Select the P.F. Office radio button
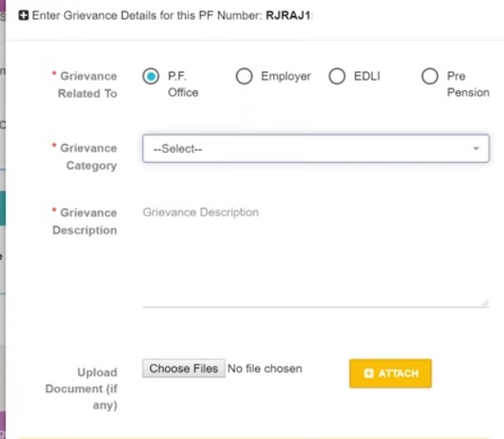504x439 pixels. click(x=151, y=77)
